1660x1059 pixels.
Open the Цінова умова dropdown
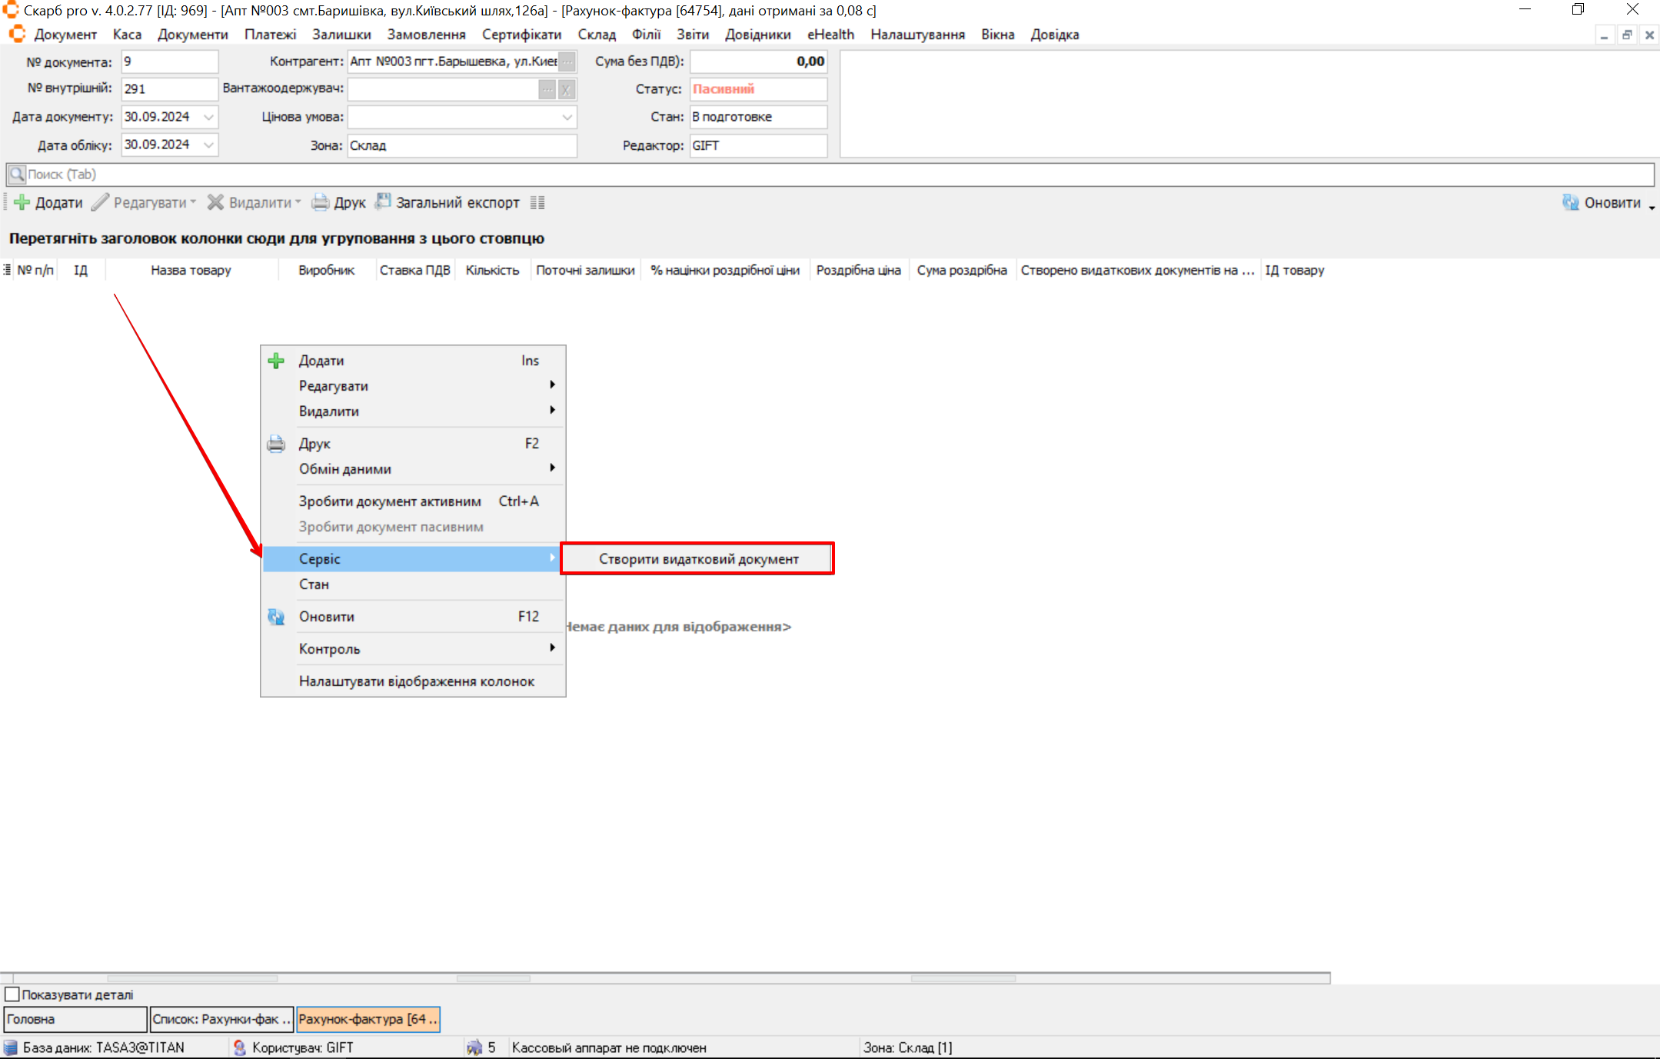[567, 117]
